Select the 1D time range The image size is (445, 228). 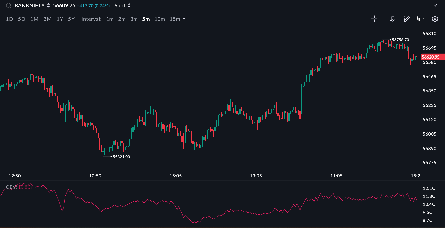tap(9, 19)
